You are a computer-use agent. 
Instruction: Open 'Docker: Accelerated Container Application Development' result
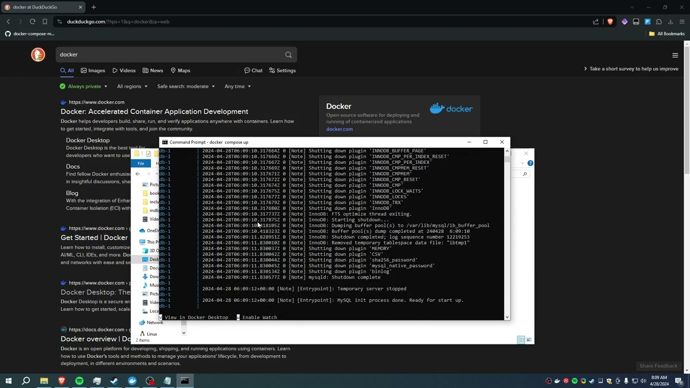click(x=154, y=112)
